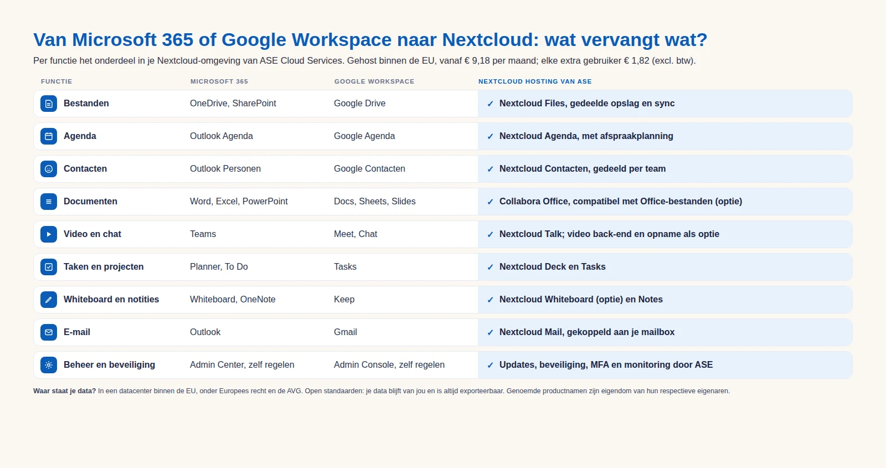The width and height of the screenshot is (886, 468).
Task: Click the checkmark before Nextcloud Mail
Action: tap(490, 332)
